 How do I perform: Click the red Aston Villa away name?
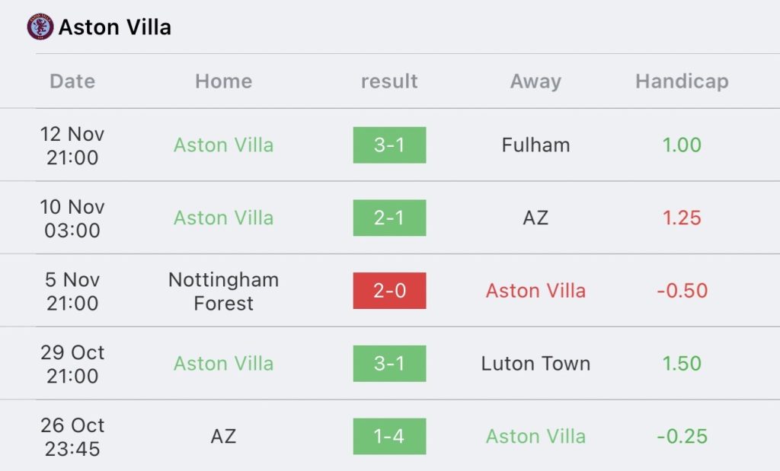click(535, 291)
